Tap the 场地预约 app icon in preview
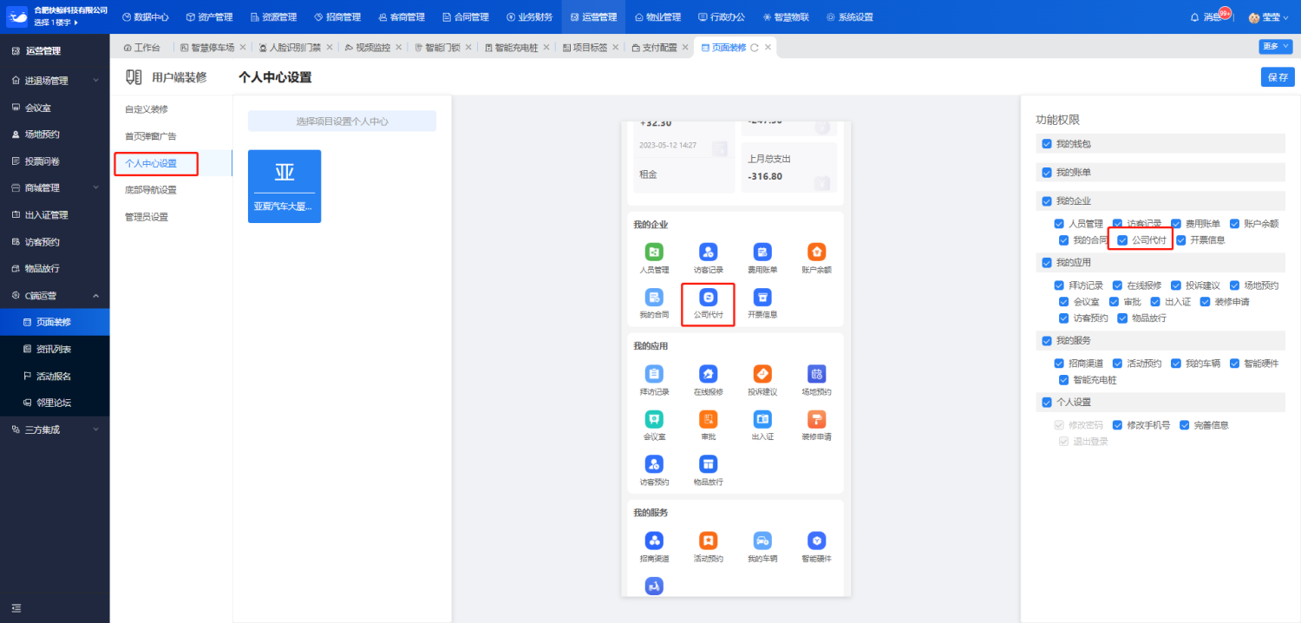 click(x=816, y=374)
